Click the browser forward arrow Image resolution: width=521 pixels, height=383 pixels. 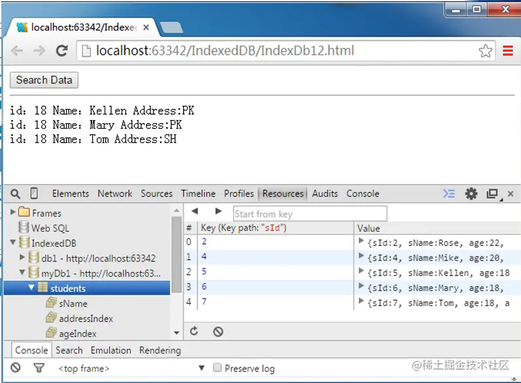click(39, 51)
